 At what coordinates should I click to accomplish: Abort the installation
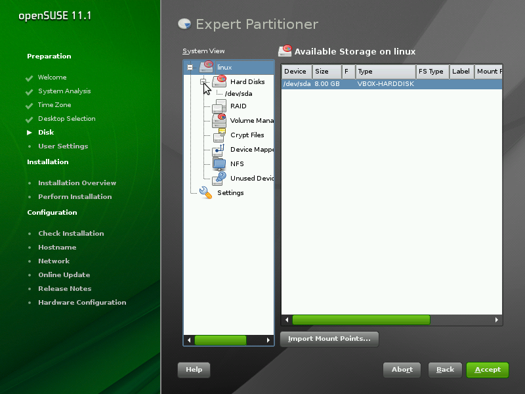(402, 370)
